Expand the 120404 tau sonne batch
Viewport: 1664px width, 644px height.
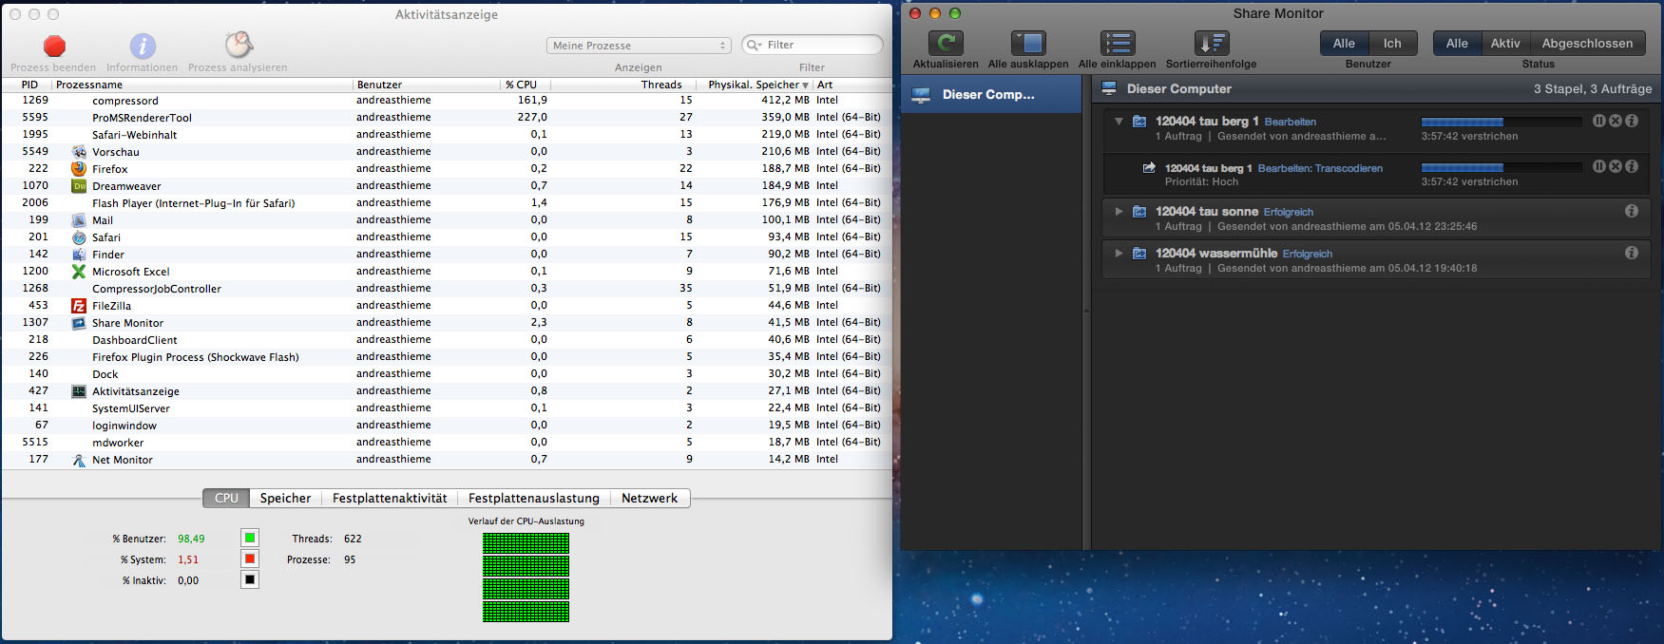click(1119, 211)
